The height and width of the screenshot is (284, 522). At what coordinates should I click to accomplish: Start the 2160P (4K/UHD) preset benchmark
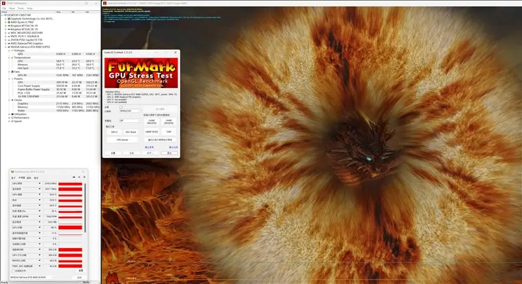tap(151, 122)
